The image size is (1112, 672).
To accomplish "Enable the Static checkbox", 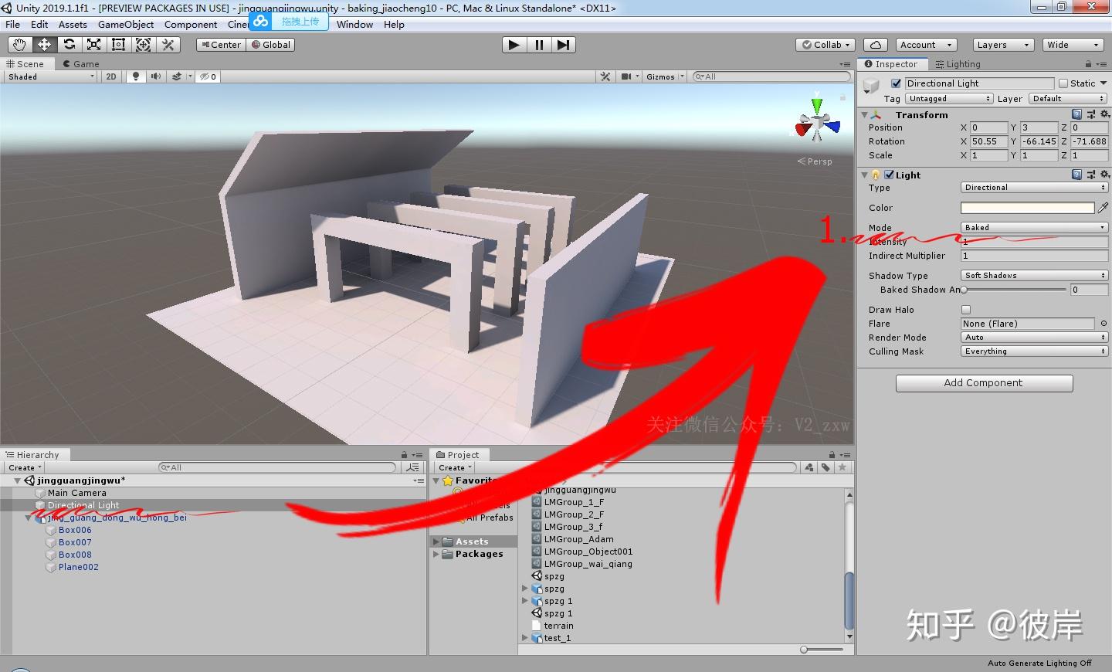I will (1063, 83).
